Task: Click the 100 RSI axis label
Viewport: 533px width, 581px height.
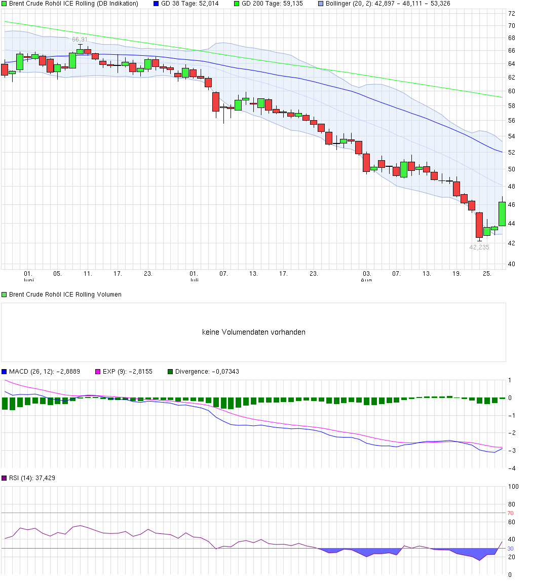Action: pos(513,487)
